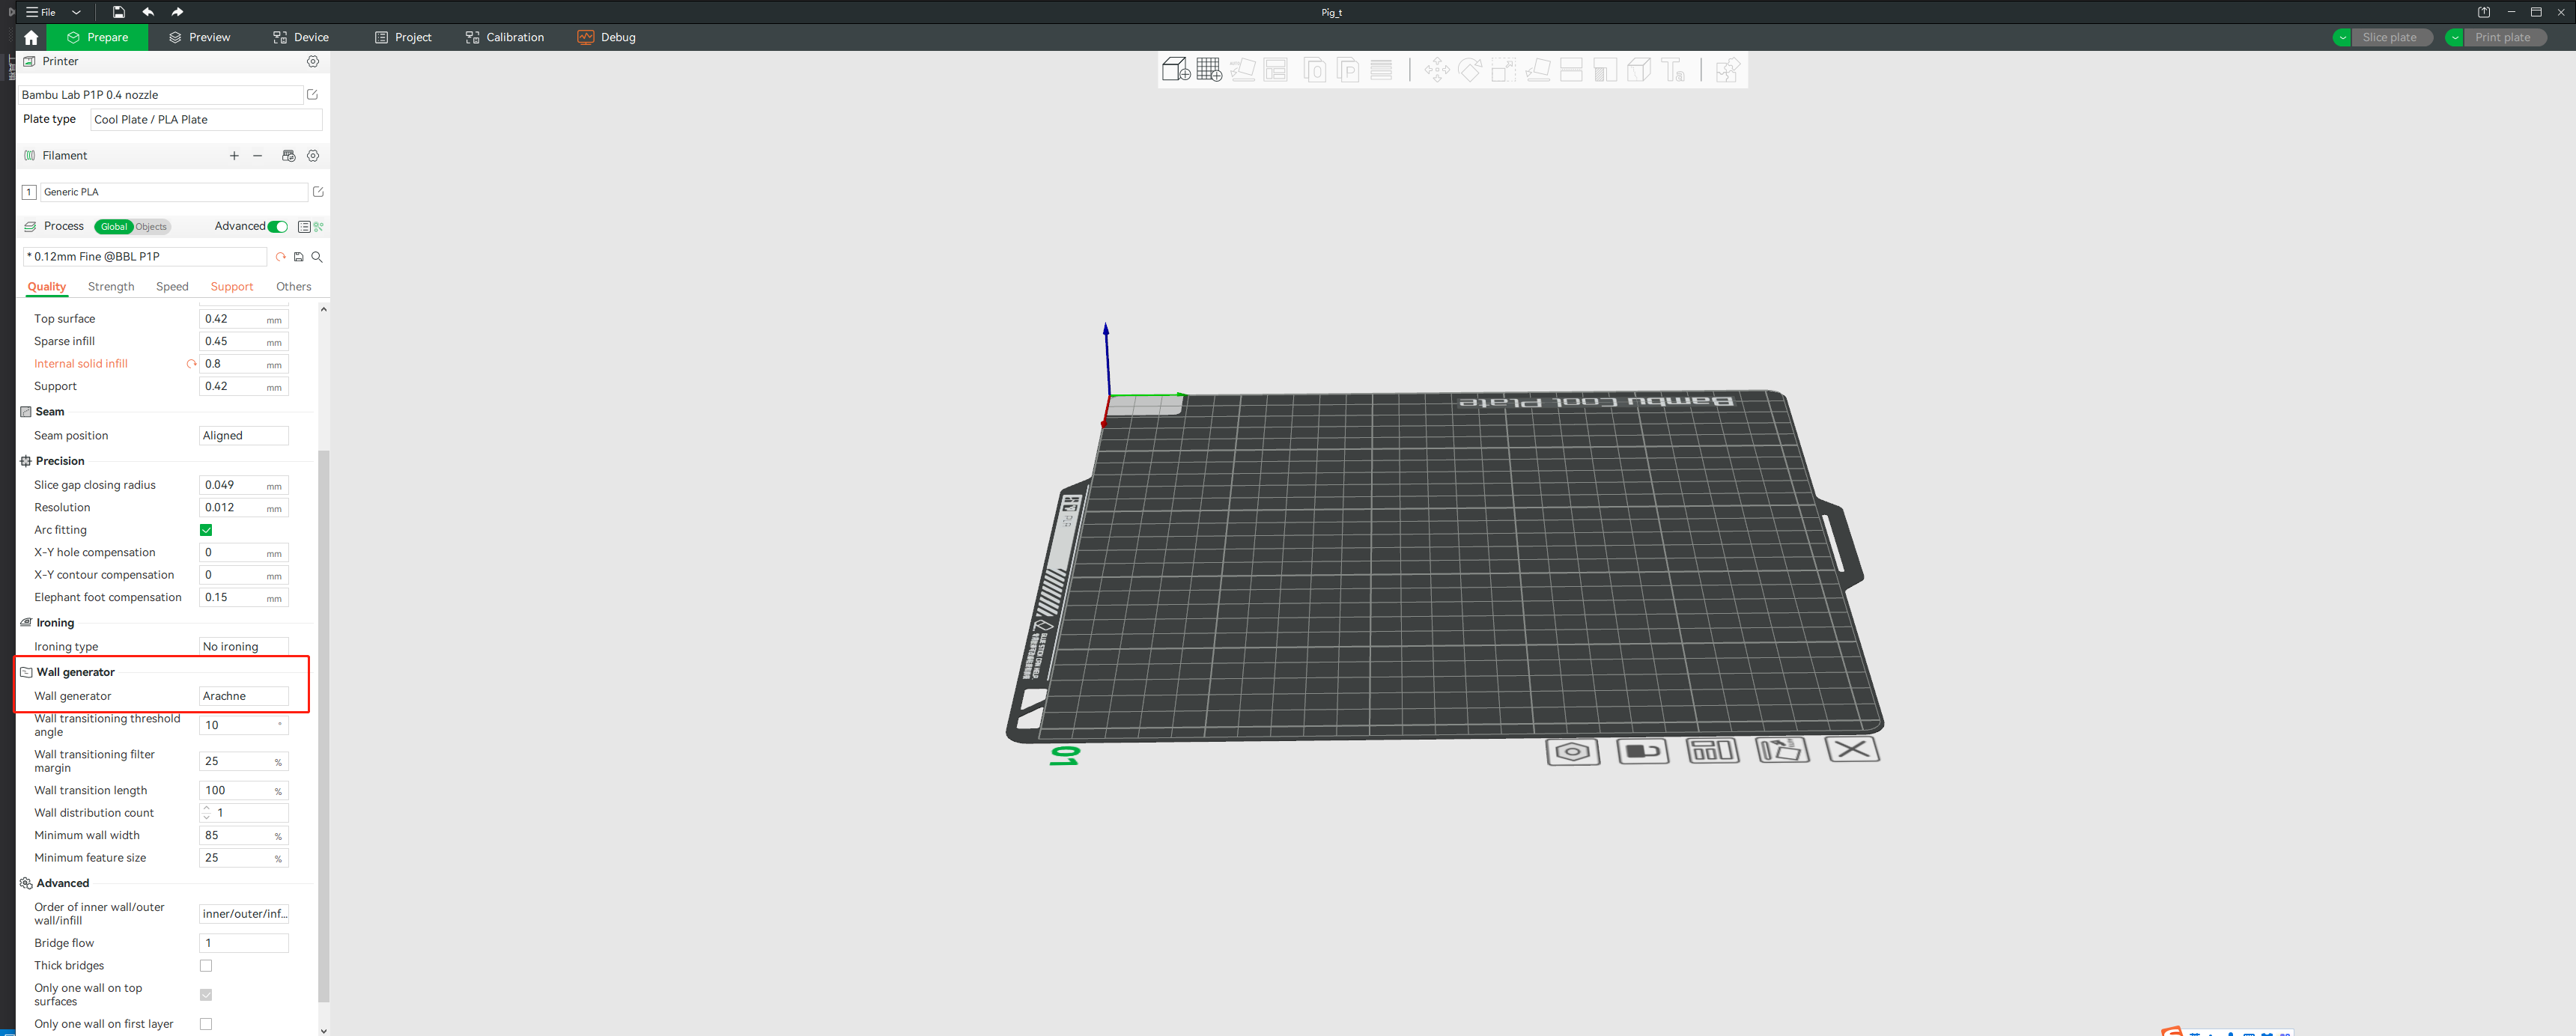Select the Seam painting cube icon
2576x1036 pixels.
tap(1639, 70)
